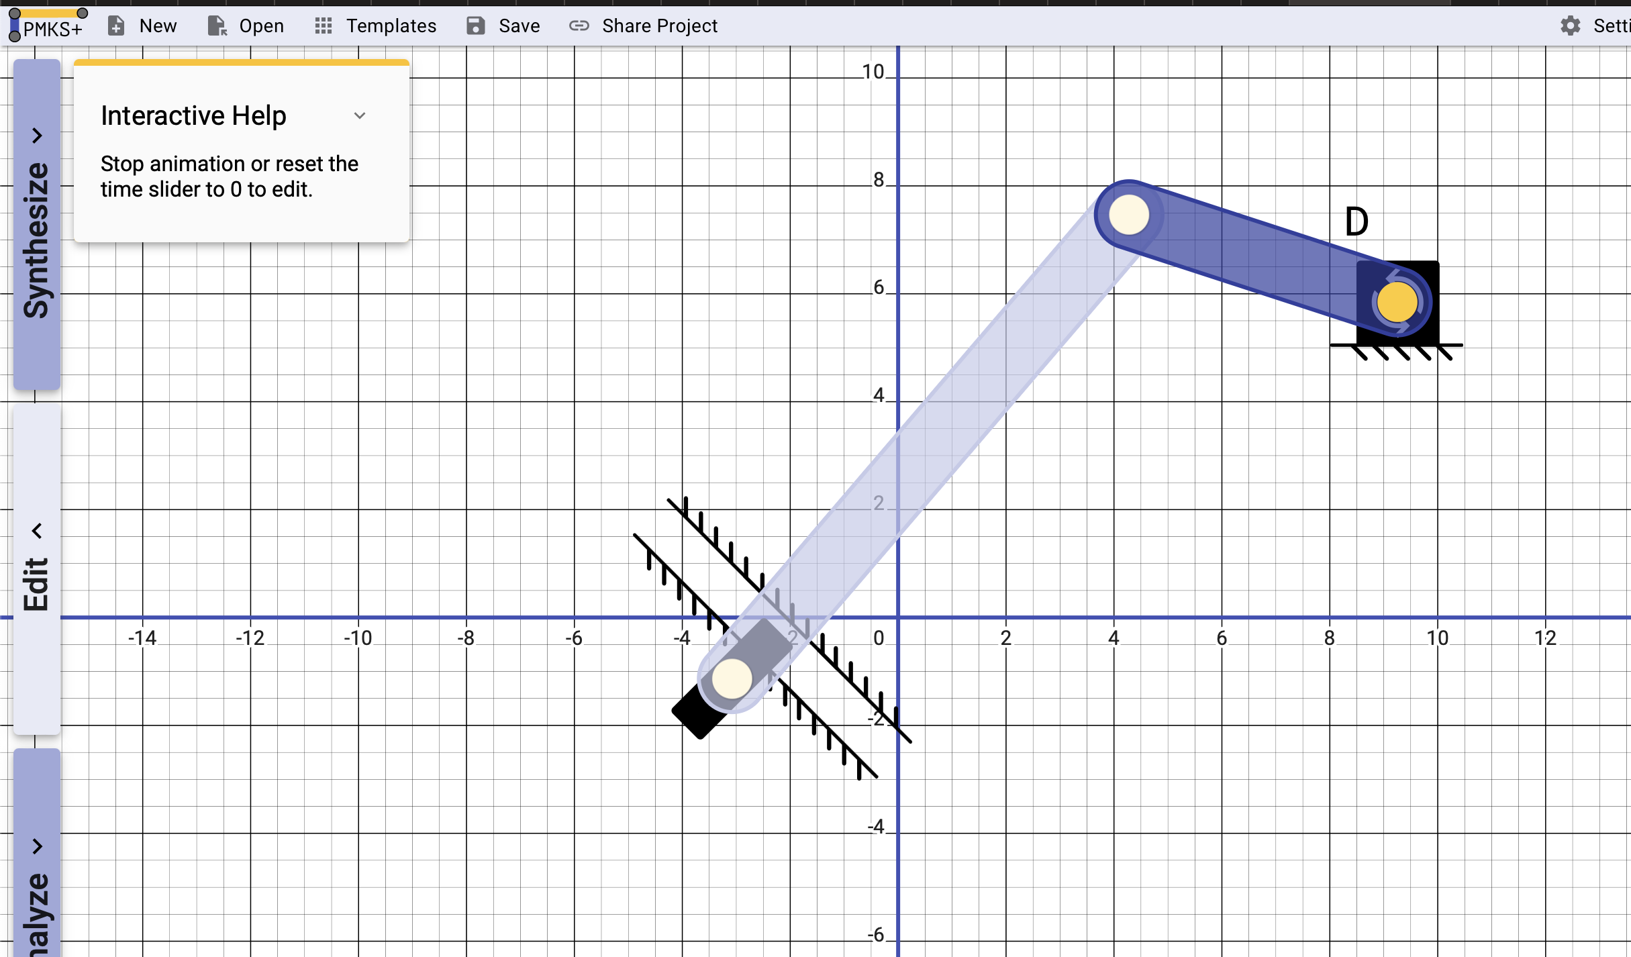This screenshot has width=1631, height=957.
Task: Select the dark blue crank link
Action: [x=1262, y=258]
